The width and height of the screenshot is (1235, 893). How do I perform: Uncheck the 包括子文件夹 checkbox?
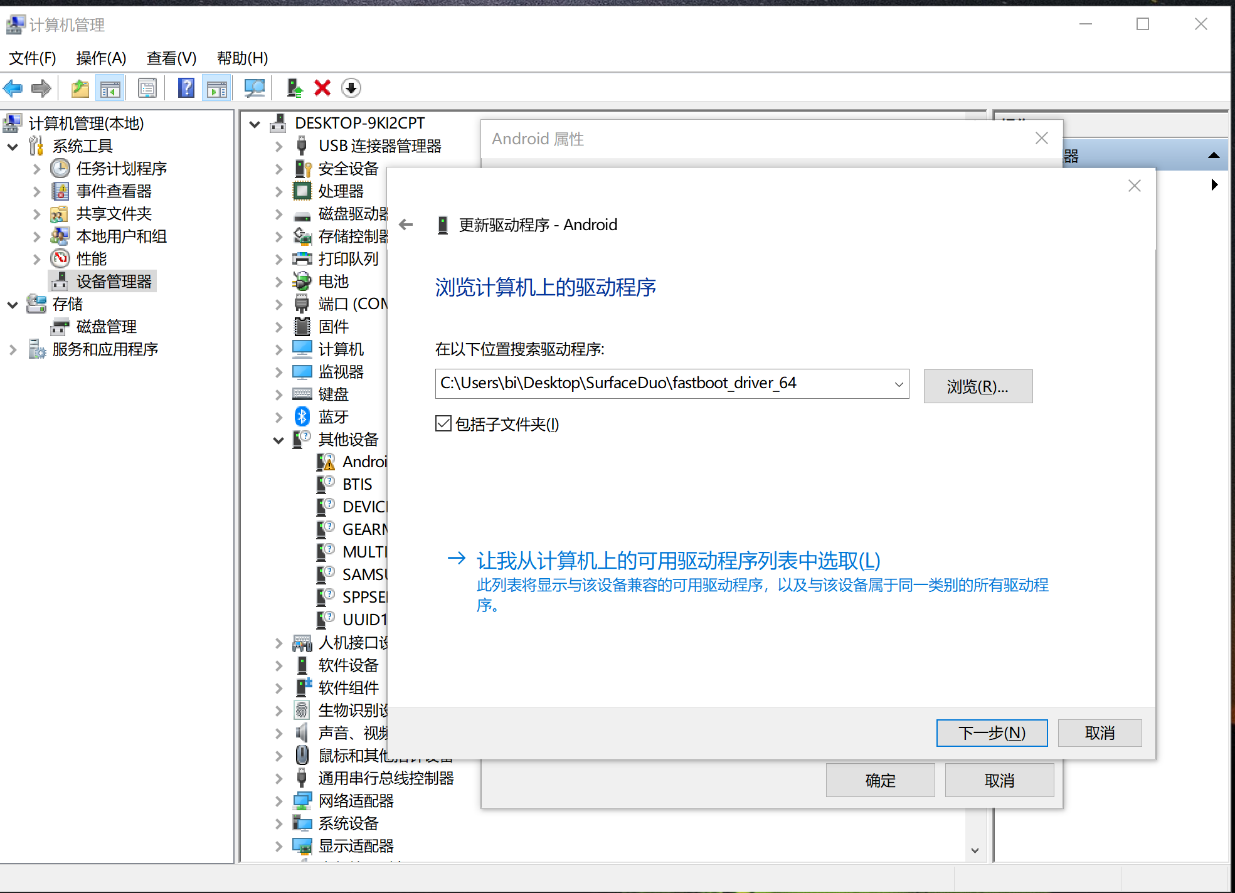coord(443,424)
